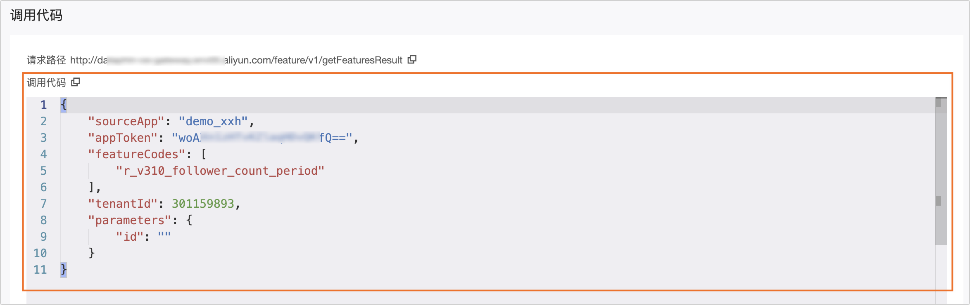Click the closing brace on line 11
970x305 pixels.
(x=64, y=270)
